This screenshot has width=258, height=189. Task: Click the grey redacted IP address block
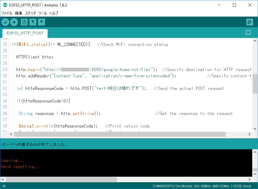coord(75,70)
